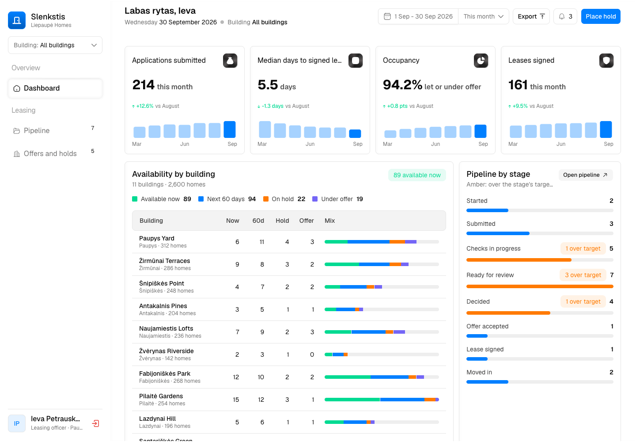This screenshot has width=636, height=442.
Task: Click the Ready for review progress bar
Action: click(x=540, y=286)
